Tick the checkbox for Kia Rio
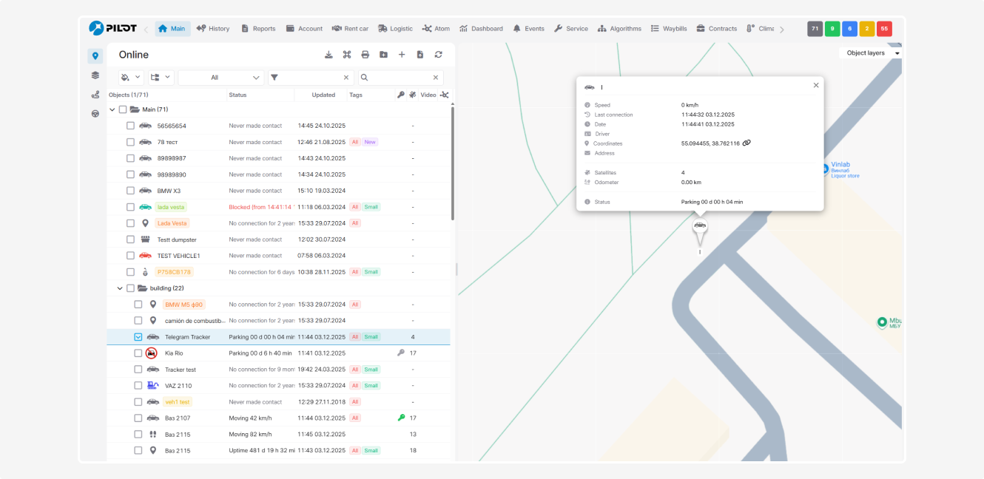The width and height of the screenshot is (984, 479). tap(138, 353)
